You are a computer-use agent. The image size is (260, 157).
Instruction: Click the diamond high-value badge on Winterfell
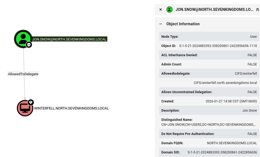point(31,102)
